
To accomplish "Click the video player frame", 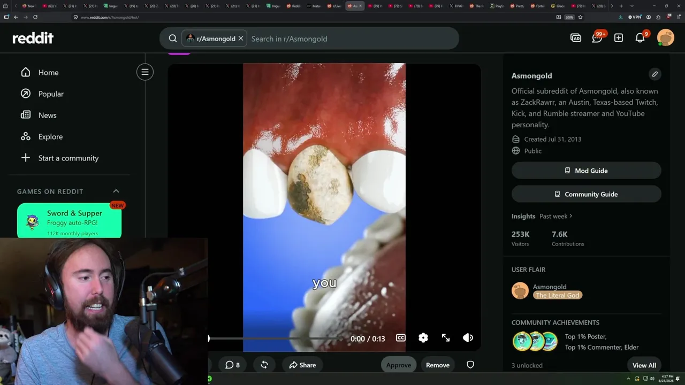I will point(324,207).
